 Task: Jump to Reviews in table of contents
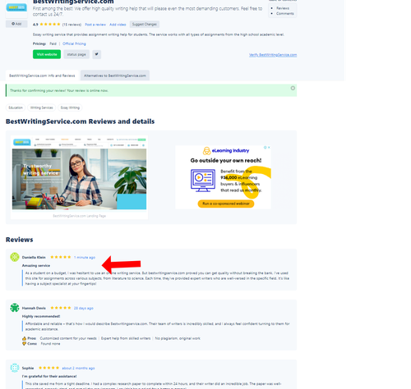coord(283,8)
